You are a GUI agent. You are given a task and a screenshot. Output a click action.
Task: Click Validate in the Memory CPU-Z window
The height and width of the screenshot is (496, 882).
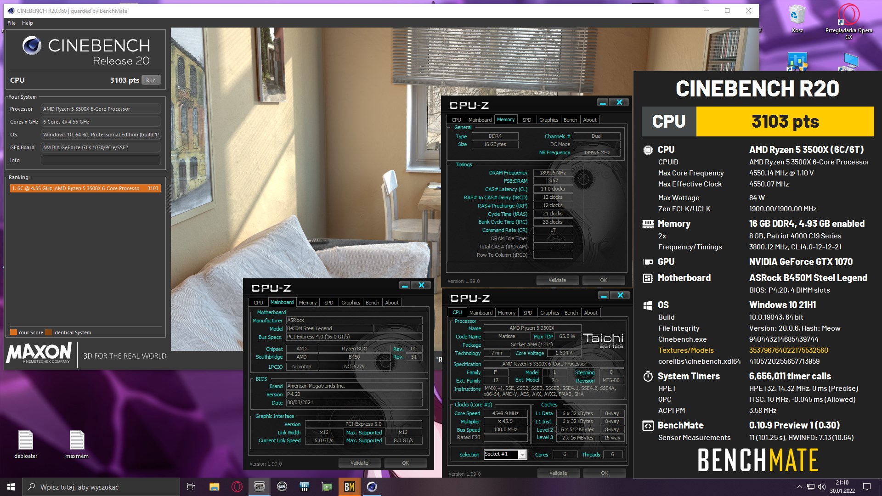tap(557, 280)
